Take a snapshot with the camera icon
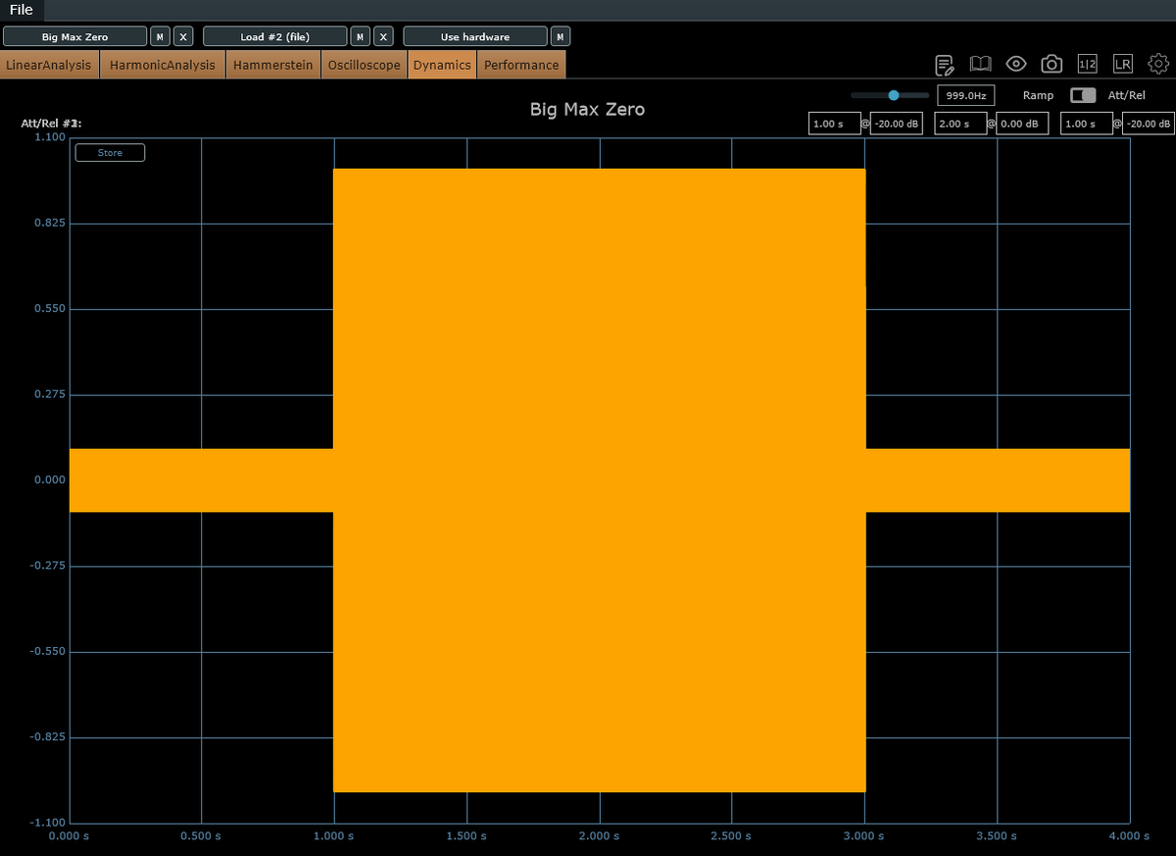 (x=1052, y=64)
